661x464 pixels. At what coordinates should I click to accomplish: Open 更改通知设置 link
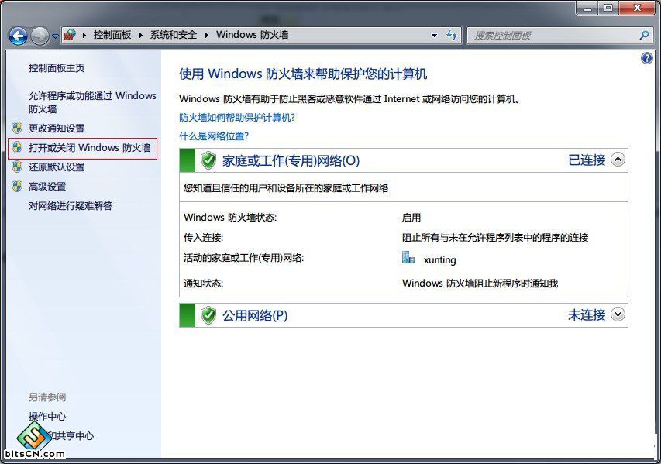pyautogui.click(x=57, y=128)
